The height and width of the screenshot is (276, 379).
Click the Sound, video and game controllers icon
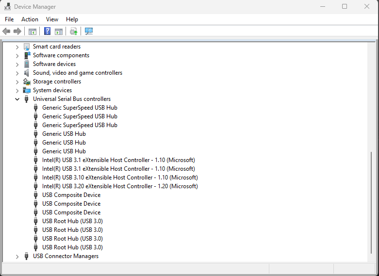tap(27, 73)
